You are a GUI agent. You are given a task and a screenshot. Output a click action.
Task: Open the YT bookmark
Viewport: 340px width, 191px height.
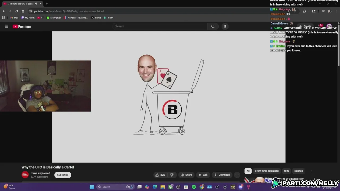(x=41, y=18)
